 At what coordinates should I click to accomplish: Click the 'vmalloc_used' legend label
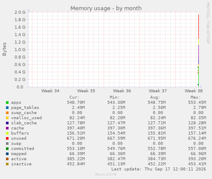(26, 118)
